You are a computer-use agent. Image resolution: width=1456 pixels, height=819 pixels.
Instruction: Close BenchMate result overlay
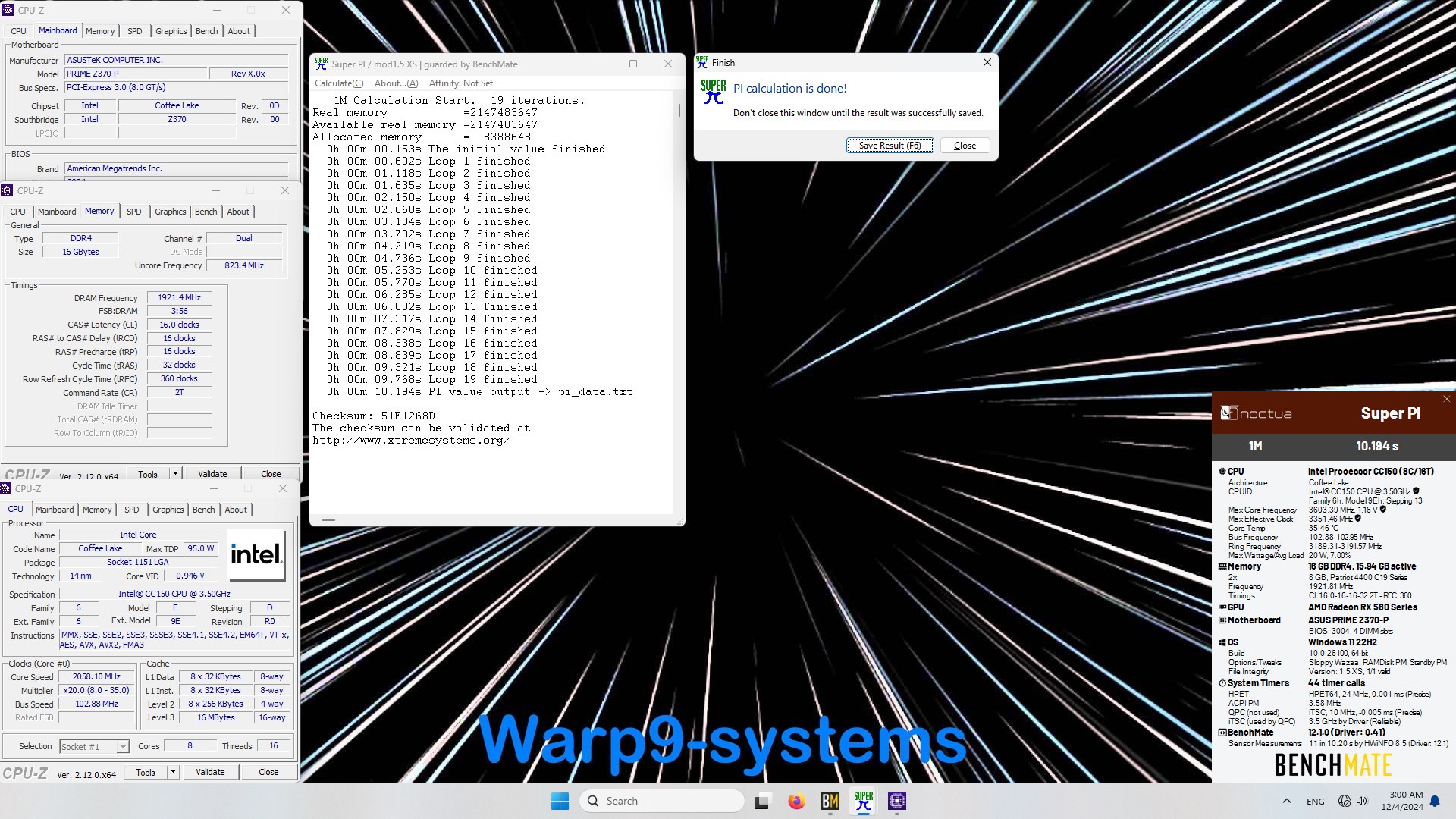pos(1446,399)
